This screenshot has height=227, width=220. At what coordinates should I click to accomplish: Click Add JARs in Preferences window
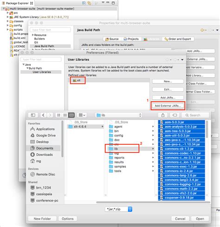pos(168,97)
